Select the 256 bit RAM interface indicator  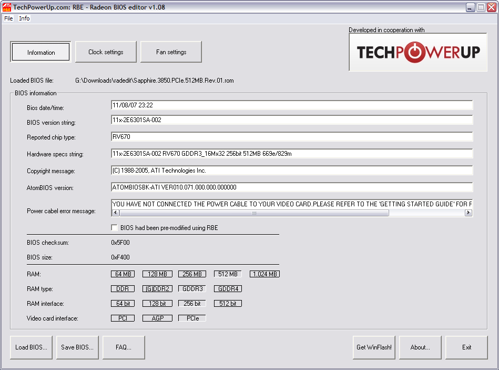[x=192, y=304]
